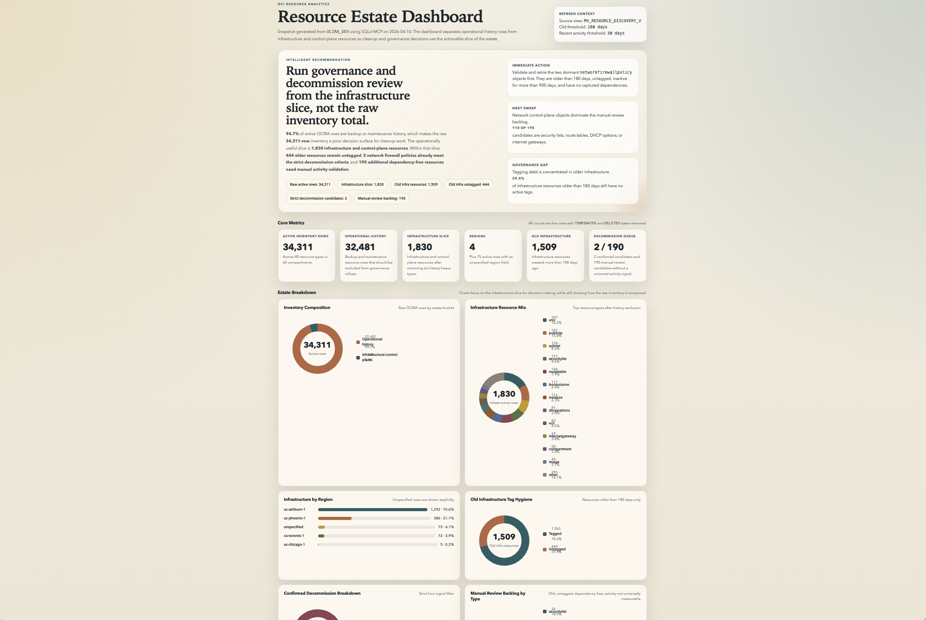The height and width of the screenshot is (620, 926).
Task: Select the Infrastructure Slice metric card
Action: [431, 256]
